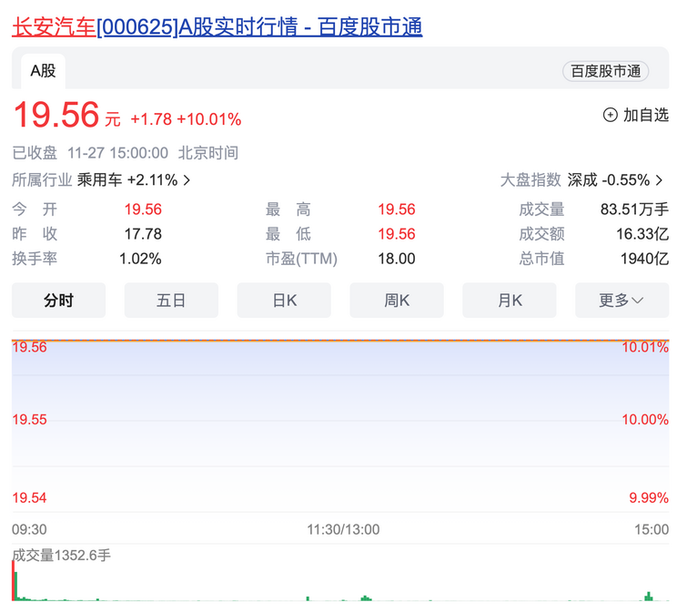Image resolution: width=677 pixels, height=613 pixels.
Task: Click the green volume bar near 15:00
Action: click(x=649, y=597)
